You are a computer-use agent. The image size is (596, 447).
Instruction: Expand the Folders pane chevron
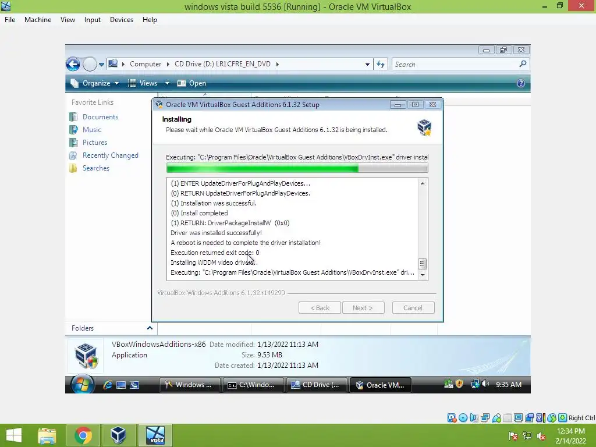coord(150,328)
